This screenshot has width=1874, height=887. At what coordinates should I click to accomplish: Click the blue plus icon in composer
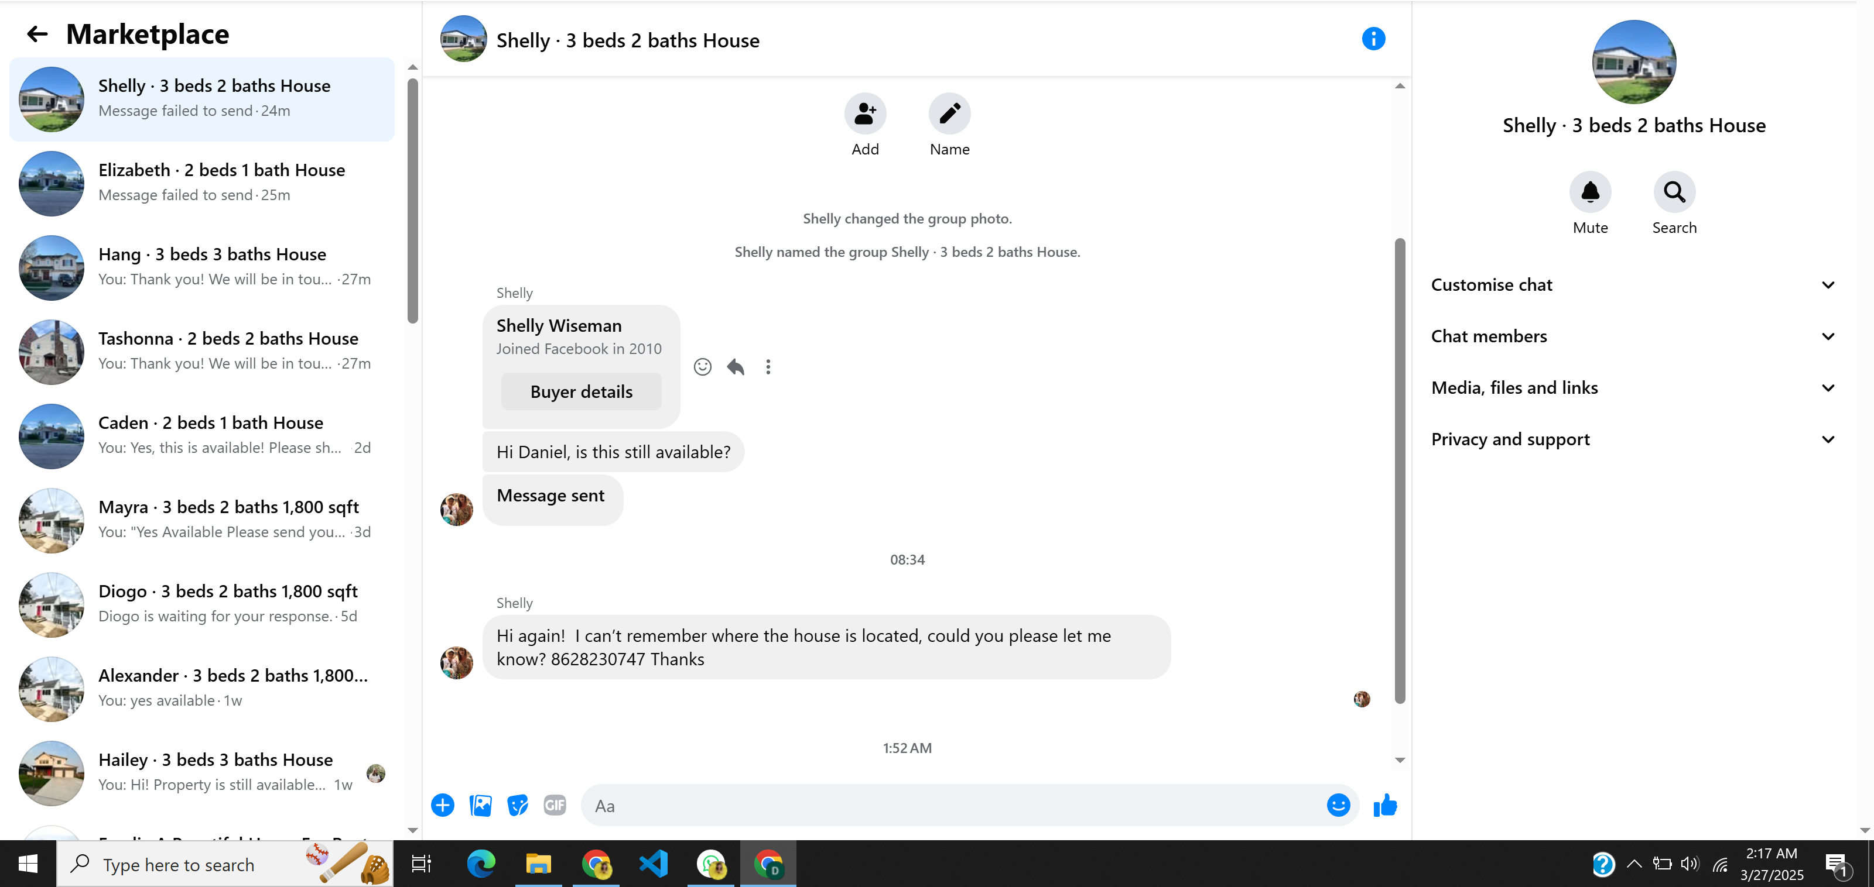pyautogui.click(x=442, y=806)
